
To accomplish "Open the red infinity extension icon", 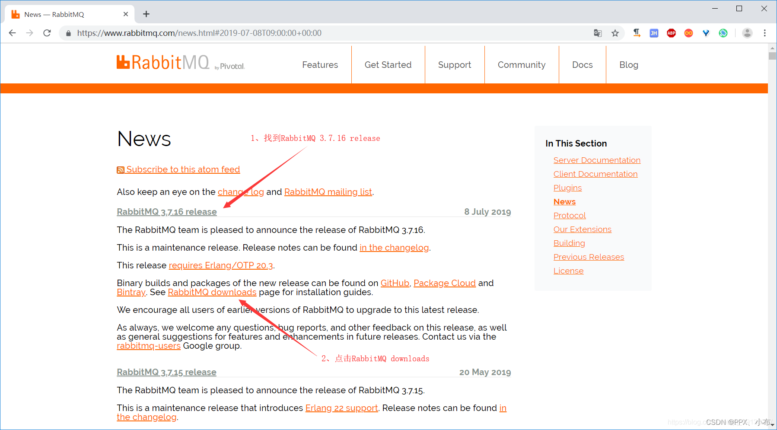I will click(688, 33).
